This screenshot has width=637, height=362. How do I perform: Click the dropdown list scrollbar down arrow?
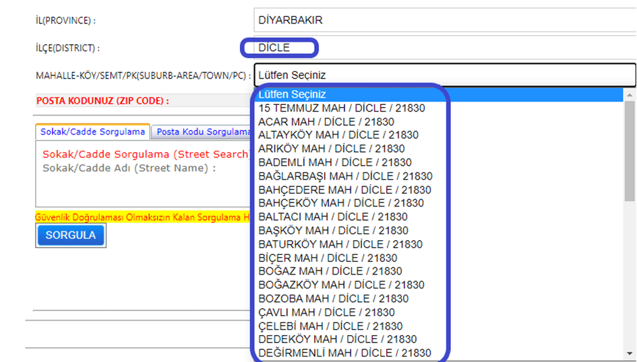point(630,353)
